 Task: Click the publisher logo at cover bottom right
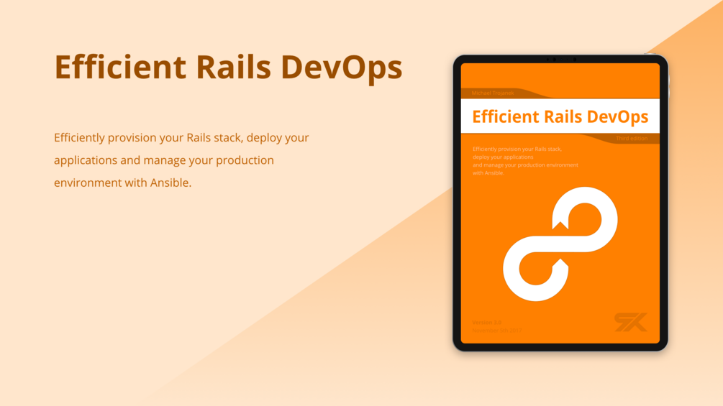(x=630, y=322)
